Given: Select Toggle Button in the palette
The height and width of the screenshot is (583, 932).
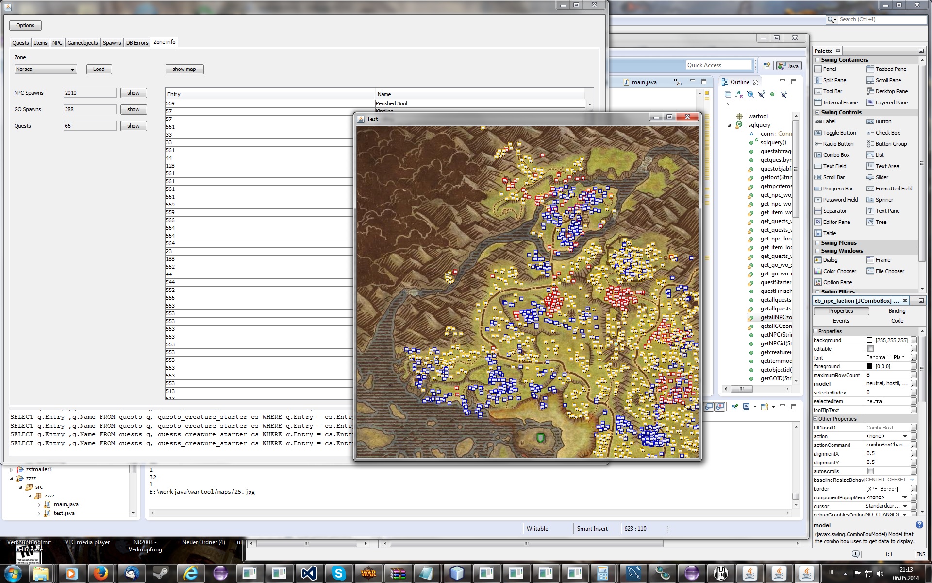Looking at the screenshot, I should pyautogui.click(x=835, y=133).
